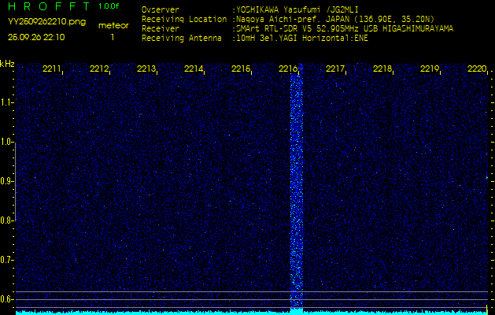Image resolution: width=495 pixels, height=315 pixels.
Task: Click observer name YOSHIKAWA Yasufumi /JG2MLI
Action: [297, 9]
